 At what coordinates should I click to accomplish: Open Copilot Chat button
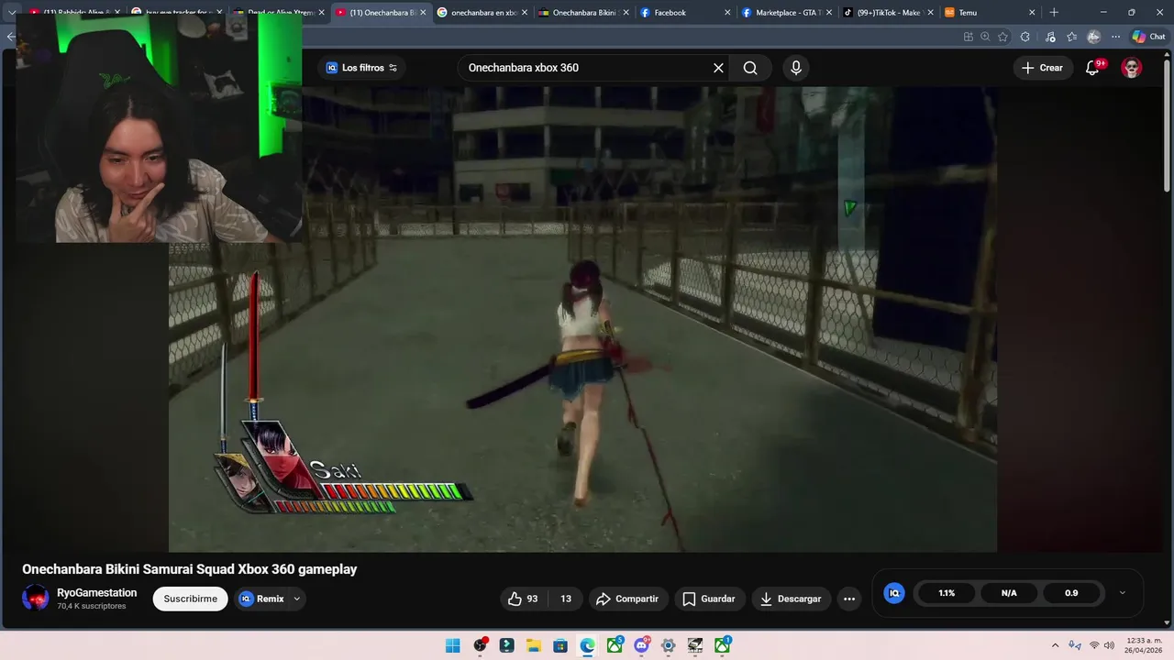click(x=1149, y=37)
